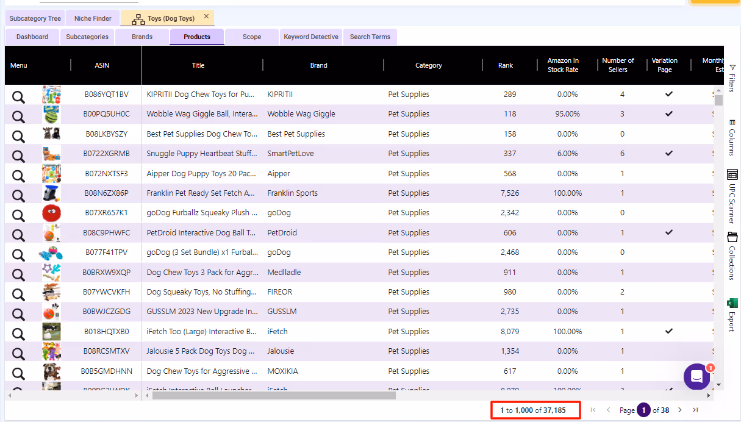Click magnifier icon for MOXIKIA row
This screenshot has height=422, width=741.
click(18, 373)
